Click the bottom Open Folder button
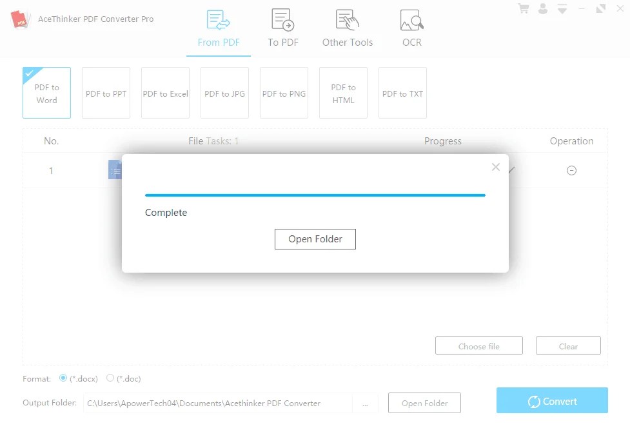The height and width of the screenshot is (428, 630). click(x=424, y=403)
